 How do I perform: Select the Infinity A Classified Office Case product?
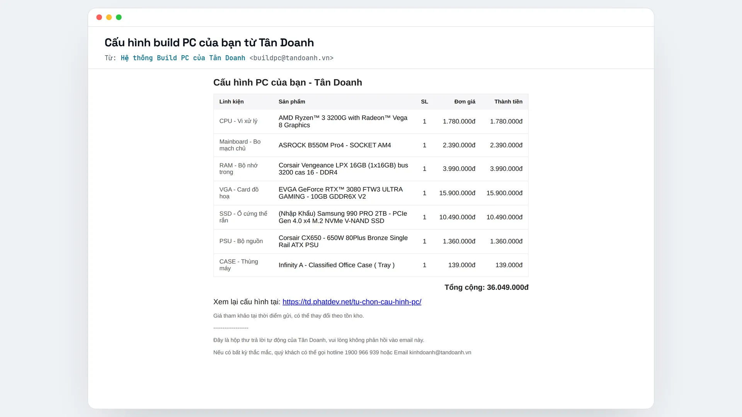337,265
